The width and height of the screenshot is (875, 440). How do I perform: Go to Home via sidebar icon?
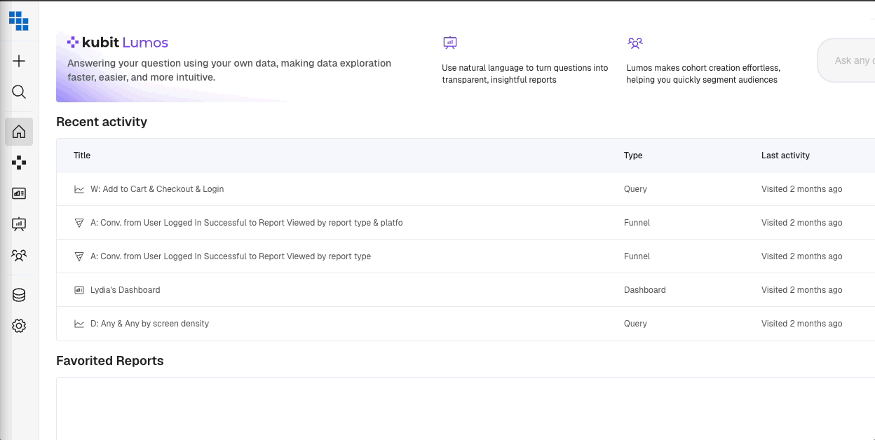click(x=19, y=132)
